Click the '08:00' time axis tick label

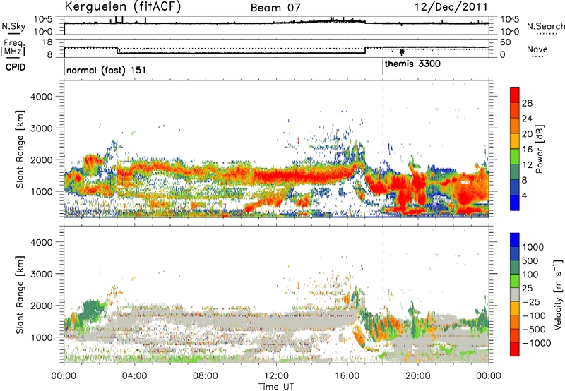click(205, 376)
